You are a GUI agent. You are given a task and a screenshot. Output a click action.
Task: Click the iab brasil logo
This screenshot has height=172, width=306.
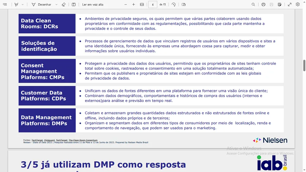pos(272,163)
